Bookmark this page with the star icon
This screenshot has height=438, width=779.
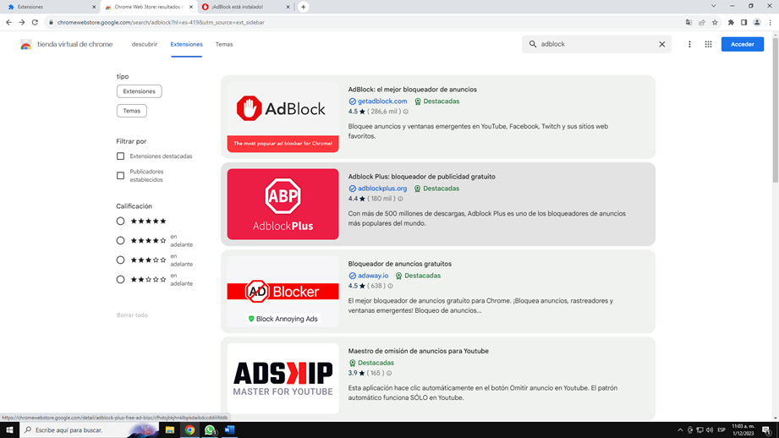pyautogui.click(x=715, y=22)
